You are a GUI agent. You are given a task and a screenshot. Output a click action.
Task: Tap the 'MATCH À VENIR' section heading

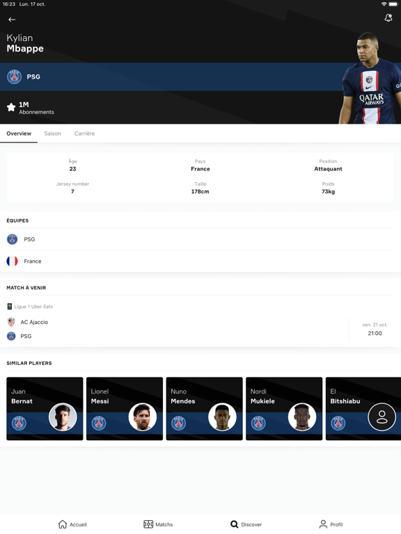click(x=26, y=288)
